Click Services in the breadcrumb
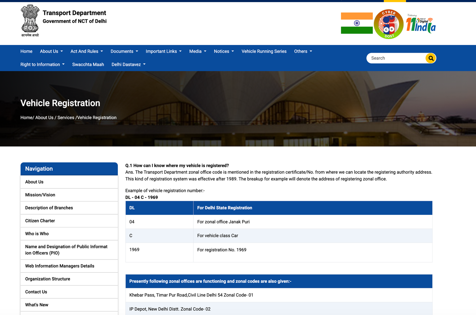 [66, 117]
